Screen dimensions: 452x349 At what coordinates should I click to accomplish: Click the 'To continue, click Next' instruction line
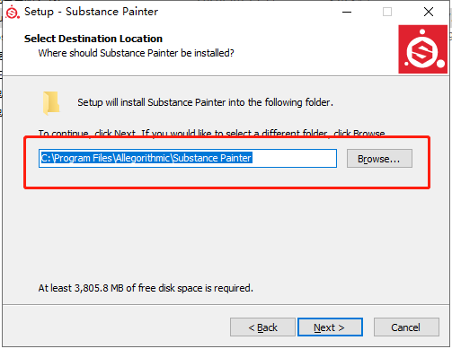coord(211,133)
